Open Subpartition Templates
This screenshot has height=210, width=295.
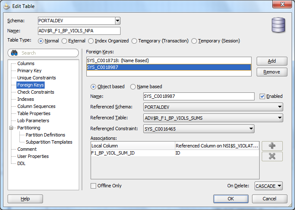click(49, 142)
